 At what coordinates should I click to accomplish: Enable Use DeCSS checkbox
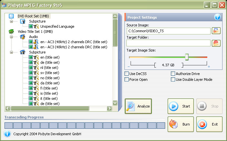click(x=126, y=74)
